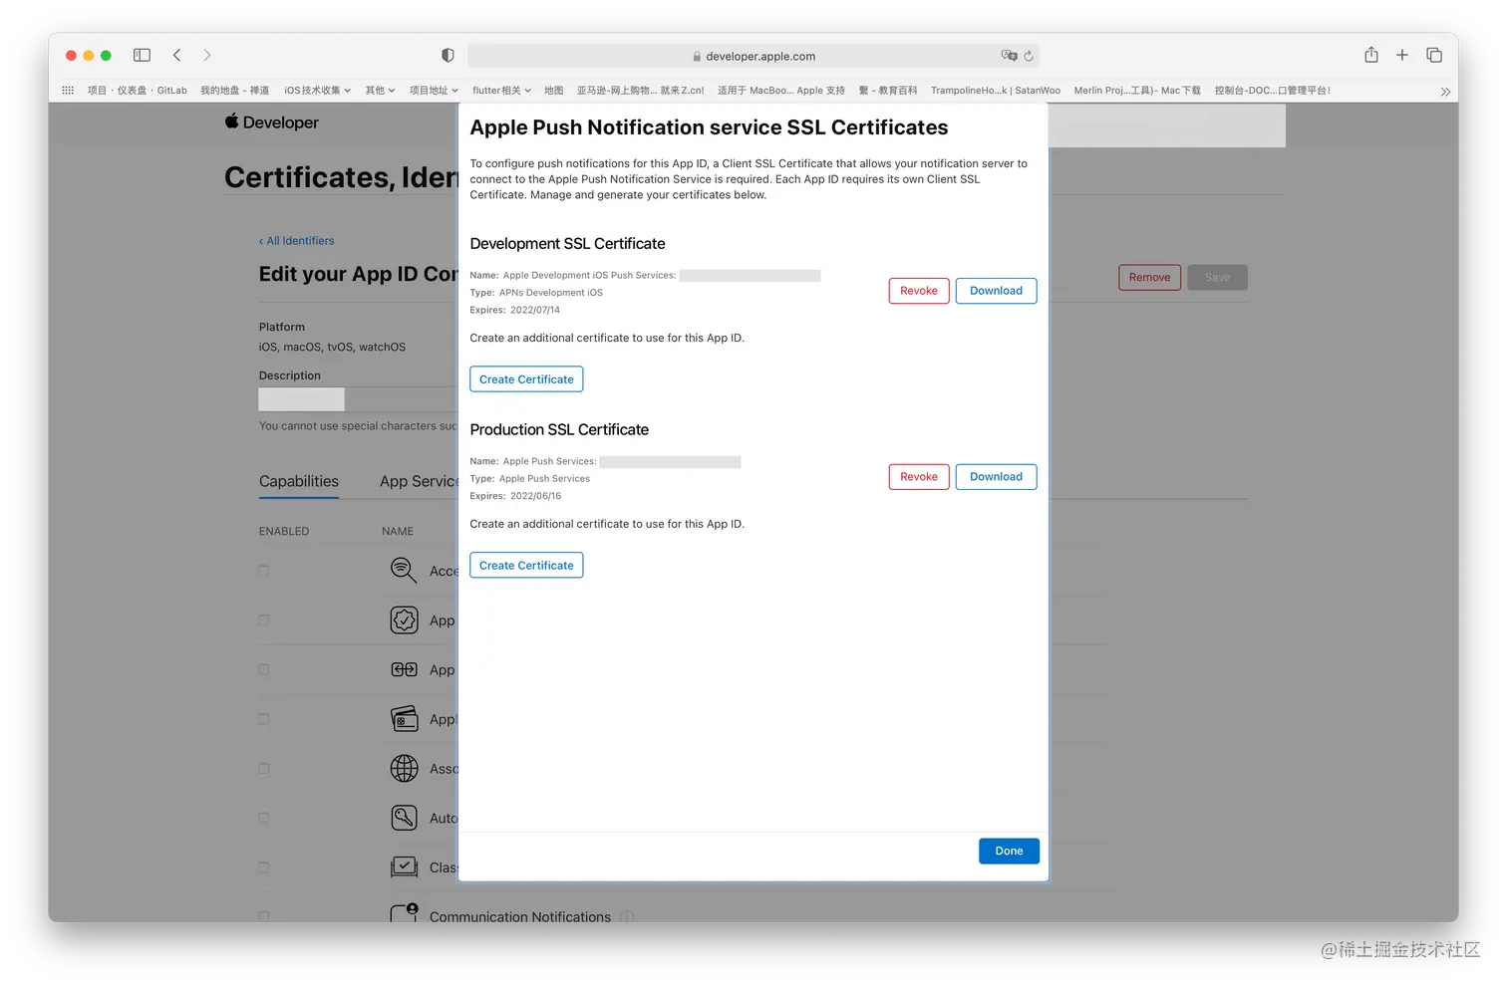Image resolution: width=1507 pixels, height=986 pixels.
Task: Open a new tab with plus icon
Action: tap(1402, 55)
